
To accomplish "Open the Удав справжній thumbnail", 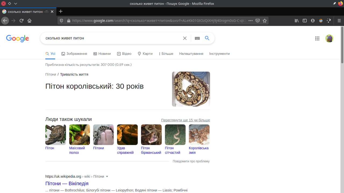I will [x=127, y=135].
